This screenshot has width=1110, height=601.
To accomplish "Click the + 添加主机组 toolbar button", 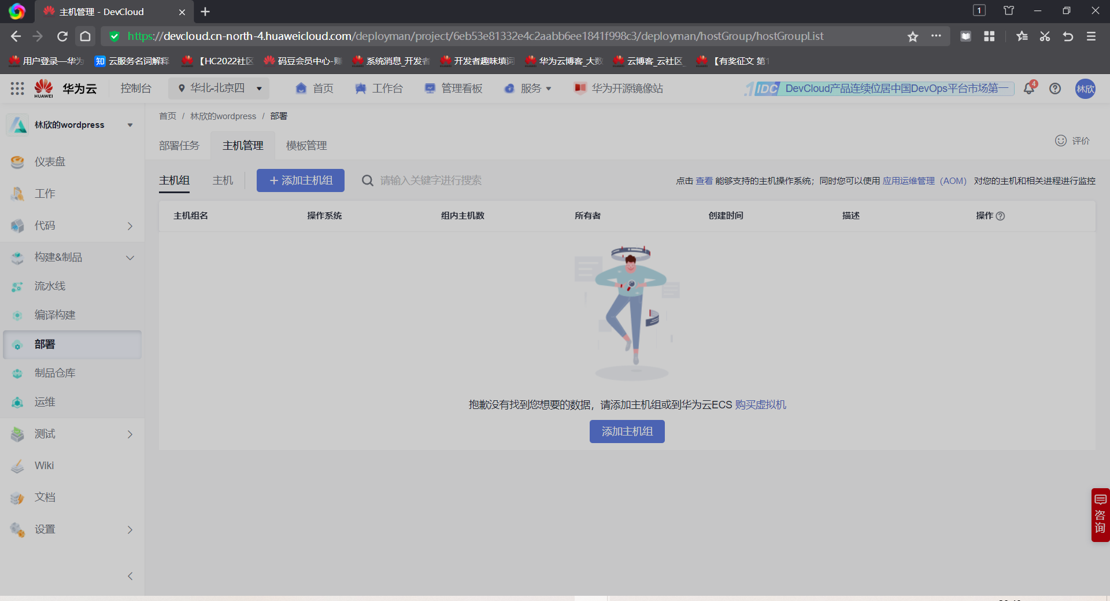I will pyautogui.click(x=301, y=180).
